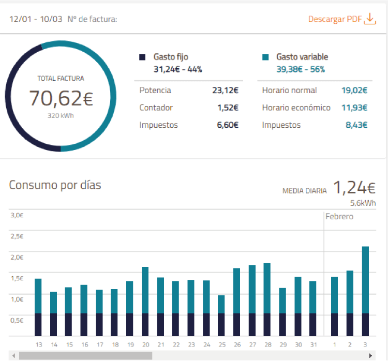
Task: Click the Gasto fijo dark legend square
Action: (142, 57)
